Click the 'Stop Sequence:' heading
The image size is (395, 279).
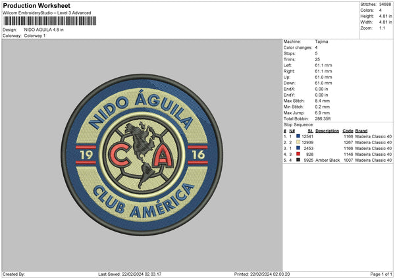coord(298,125)
